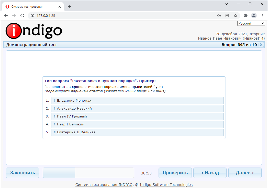The height and width of the screenshot is (189, 268).
Task: Click drag handle icon for Александр Невский
Action: click(55, 108)
